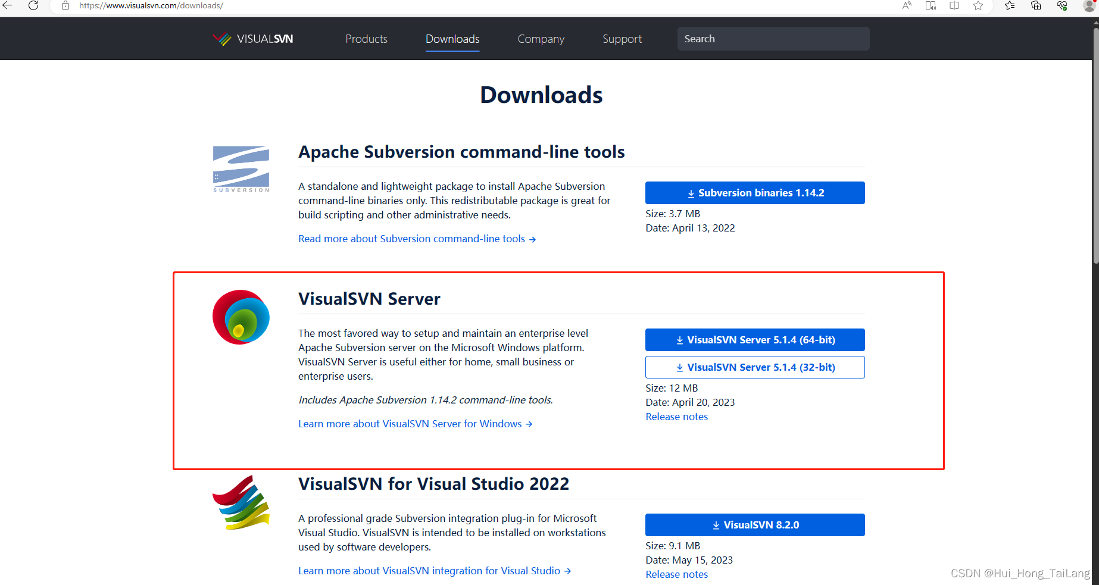Open the Downloads nav item

(452, 39)
